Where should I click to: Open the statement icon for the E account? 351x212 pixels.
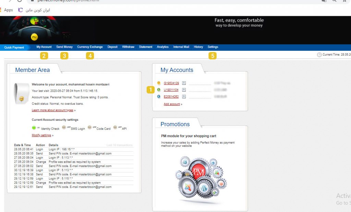[x=184, y=97]
